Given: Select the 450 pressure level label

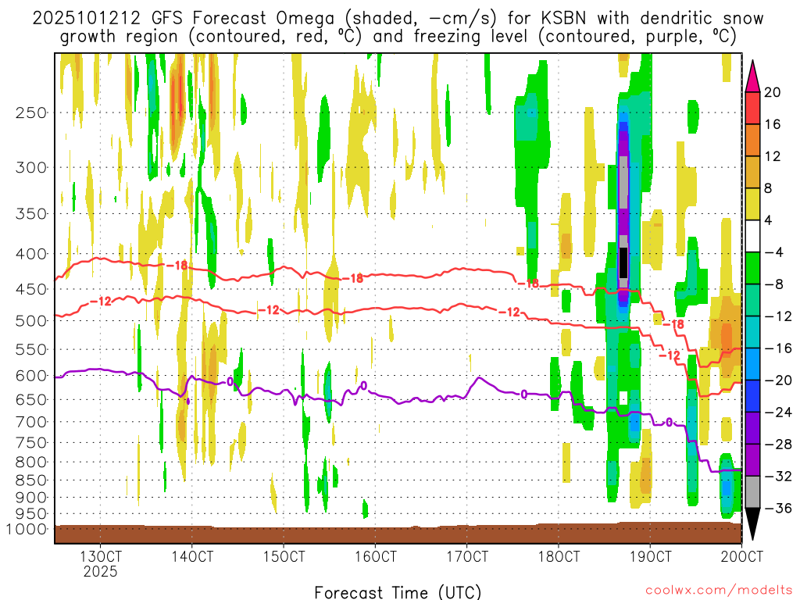Looking at the screenshot, I should [x=31, y=289].
